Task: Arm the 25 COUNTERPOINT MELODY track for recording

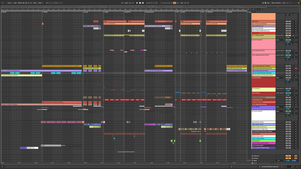Action: [x=296, y=73]
